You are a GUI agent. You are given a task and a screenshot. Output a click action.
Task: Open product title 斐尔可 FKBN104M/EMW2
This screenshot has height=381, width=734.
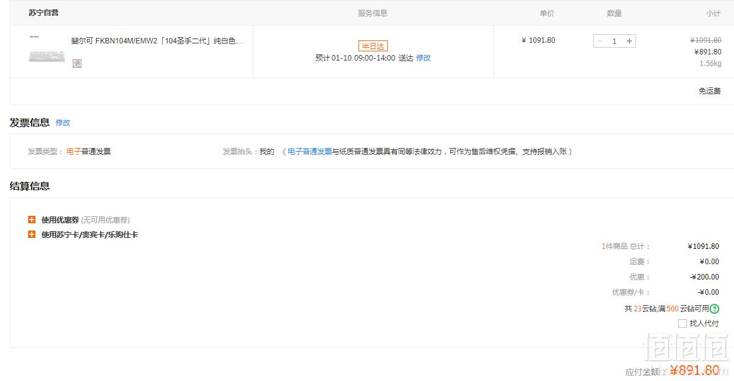tap(157, 41)
